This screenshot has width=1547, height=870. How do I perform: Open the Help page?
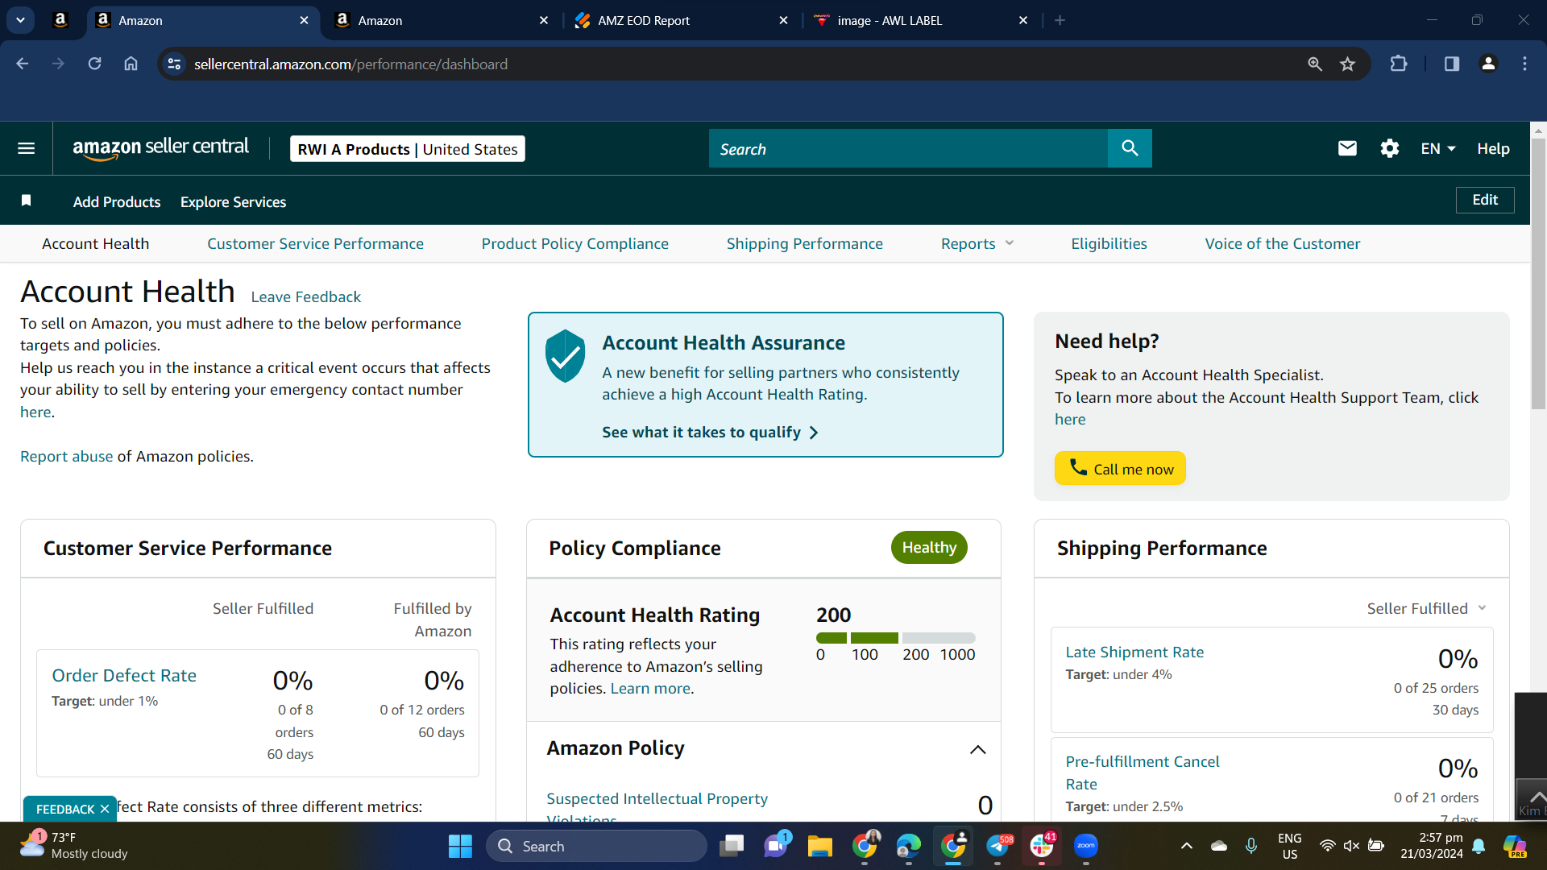click(1493, 148)
